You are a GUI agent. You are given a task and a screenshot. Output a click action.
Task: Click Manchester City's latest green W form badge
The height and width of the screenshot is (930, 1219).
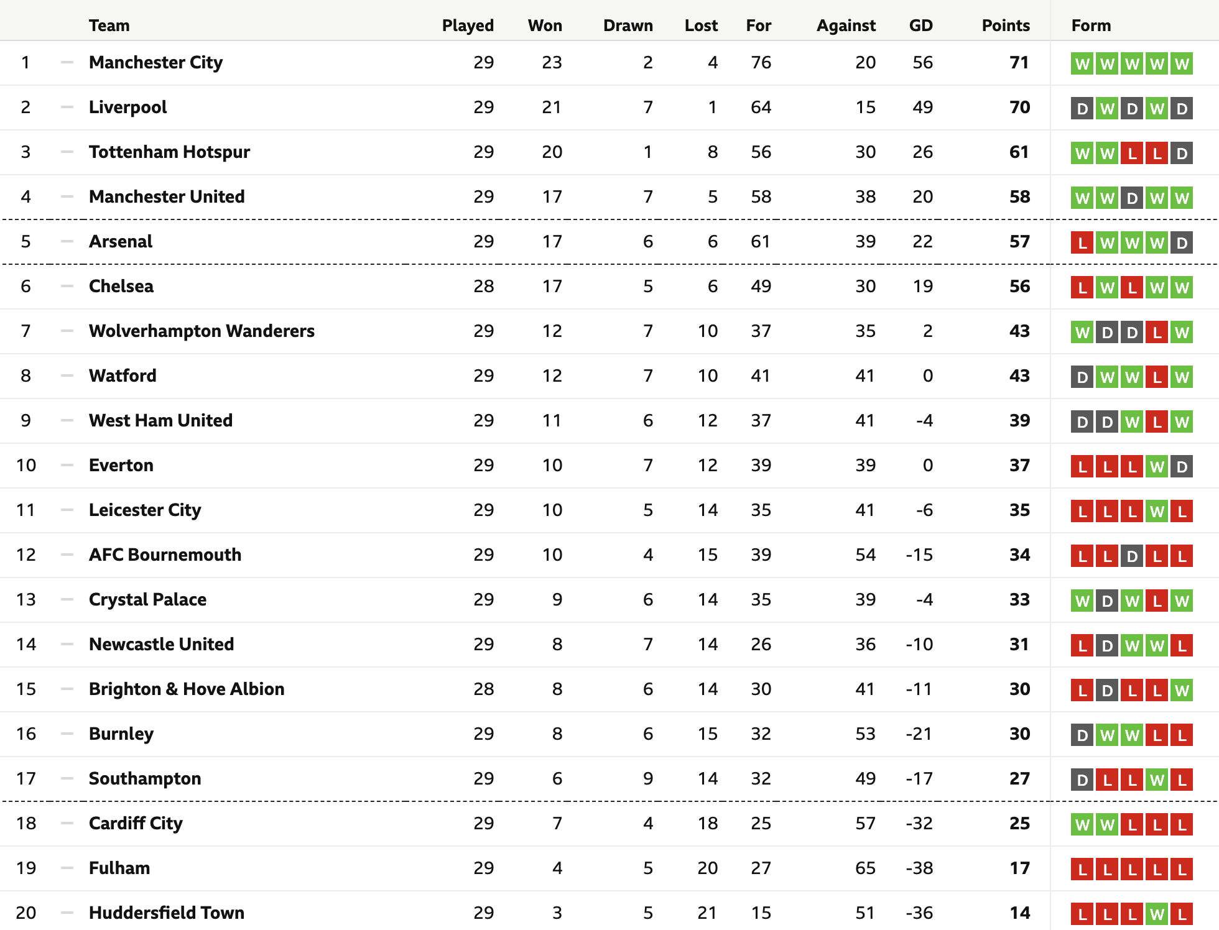coord(1182,63)
